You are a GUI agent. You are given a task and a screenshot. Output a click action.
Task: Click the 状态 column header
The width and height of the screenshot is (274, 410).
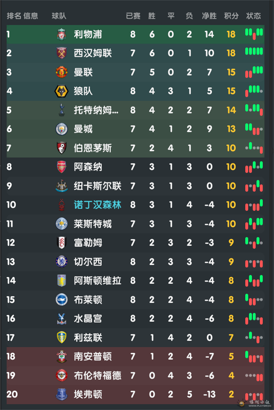click(x=253, y=16)
